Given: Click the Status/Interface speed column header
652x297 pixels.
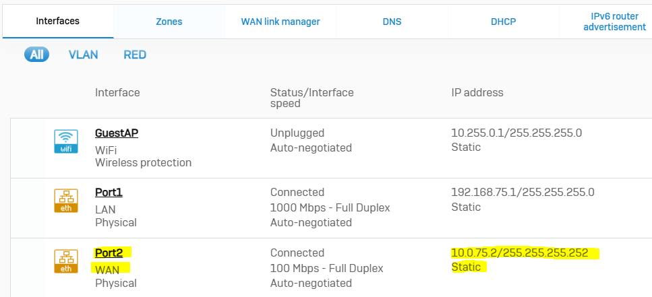Looking at the screenshot, I should (312, 98).
